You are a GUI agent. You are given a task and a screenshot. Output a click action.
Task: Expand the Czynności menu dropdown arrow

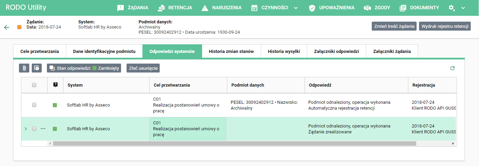pos(296,8)
